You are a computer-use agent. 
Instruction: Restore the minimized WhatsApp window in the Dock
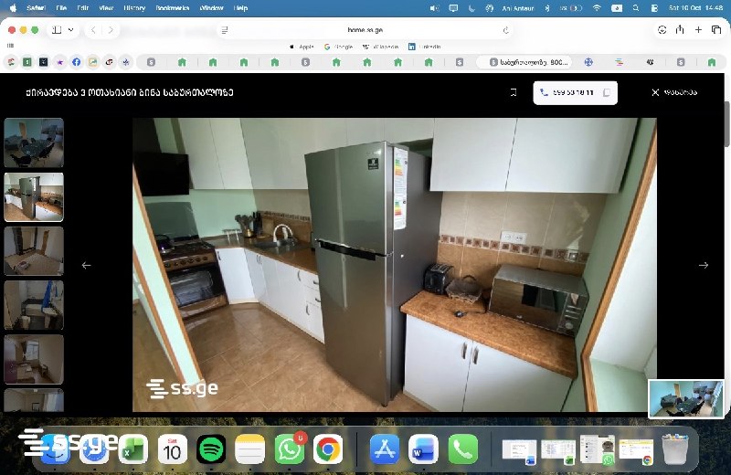(598, 449)
